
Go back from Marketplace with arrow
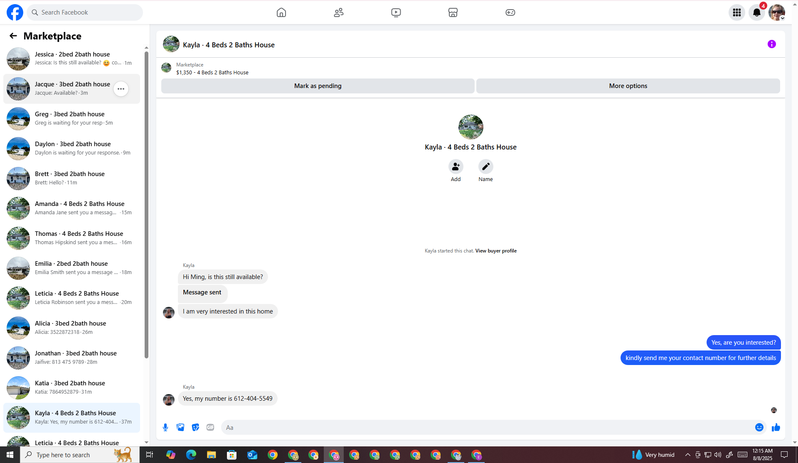(13, 36)
